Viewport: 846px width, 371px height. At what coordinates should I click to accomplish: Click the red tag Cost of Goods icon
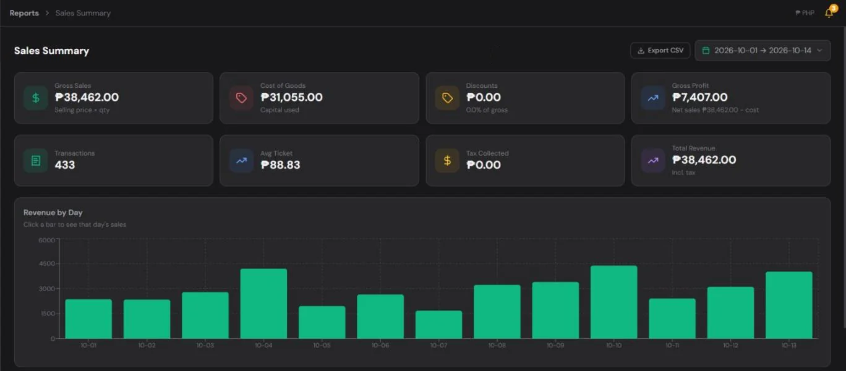point(241,98)
